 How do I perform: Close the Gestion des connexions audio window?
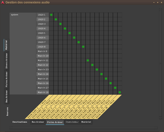click(x=161, y=2)
